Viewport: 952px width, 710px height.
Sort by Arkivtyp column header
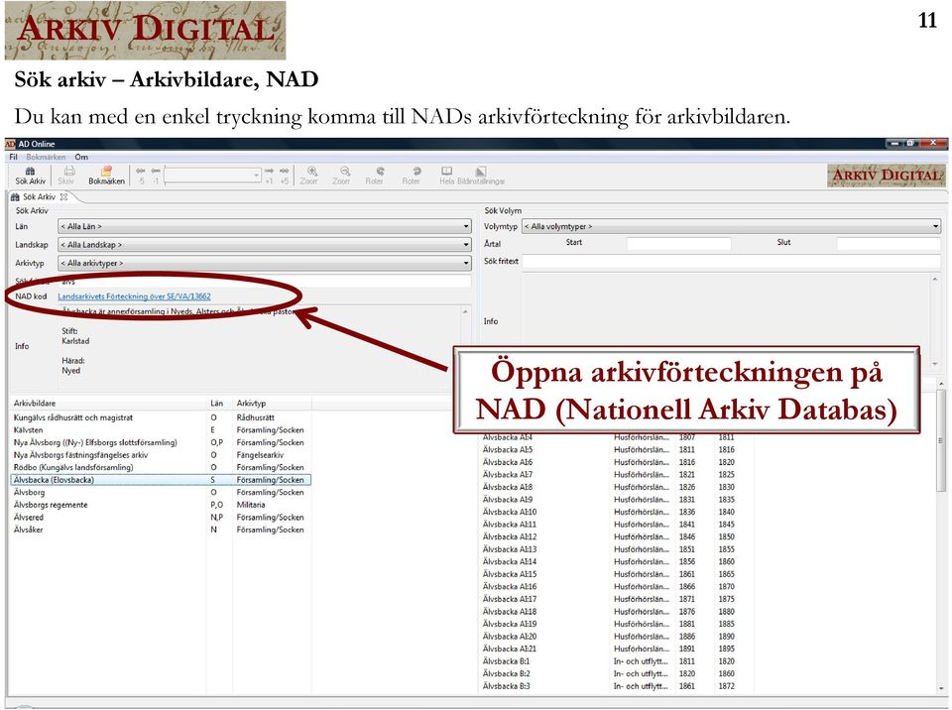click(x=272, y=404)
